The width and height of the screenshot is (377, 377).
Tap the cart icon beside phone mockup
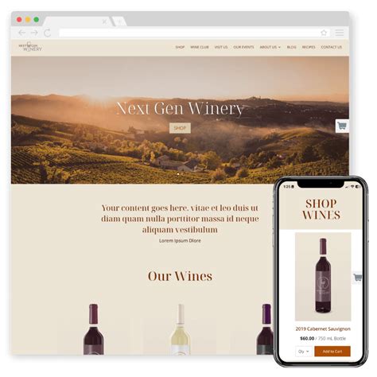[x=358, y=278]
